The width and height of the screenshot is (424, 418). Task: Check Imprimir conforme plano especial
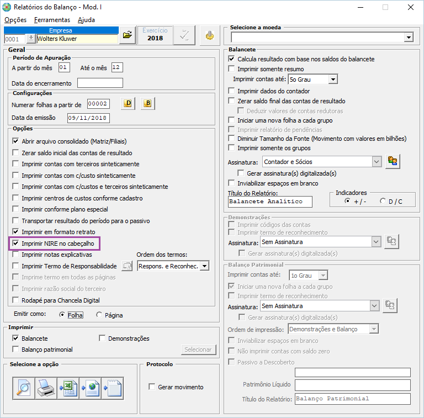15,209
